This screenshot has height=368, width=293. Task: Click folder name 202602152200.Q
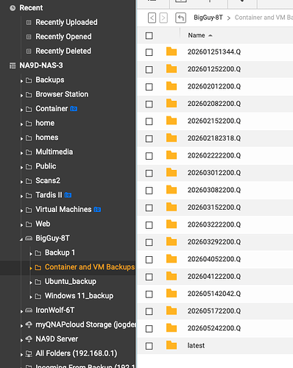214,121
